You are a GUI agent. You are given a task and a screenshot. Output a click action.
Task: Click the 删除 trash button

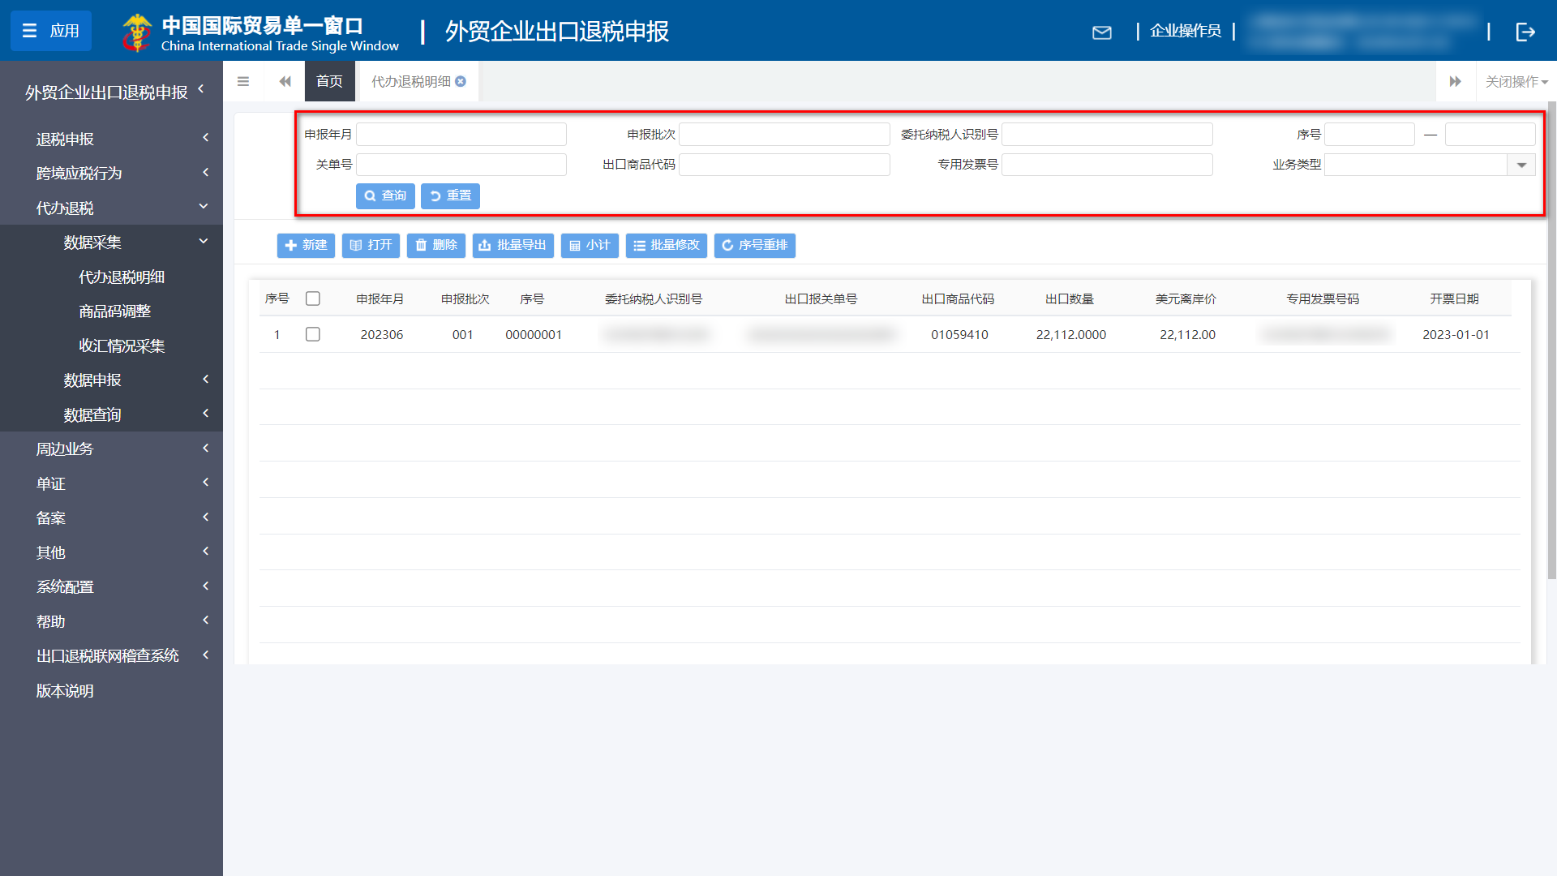pyautogui.click(x=436, y=245)
